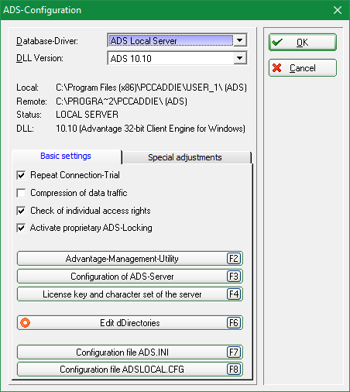Select the Basic settings tab
The image size is (350, 392).
click(x=67, y=156)
